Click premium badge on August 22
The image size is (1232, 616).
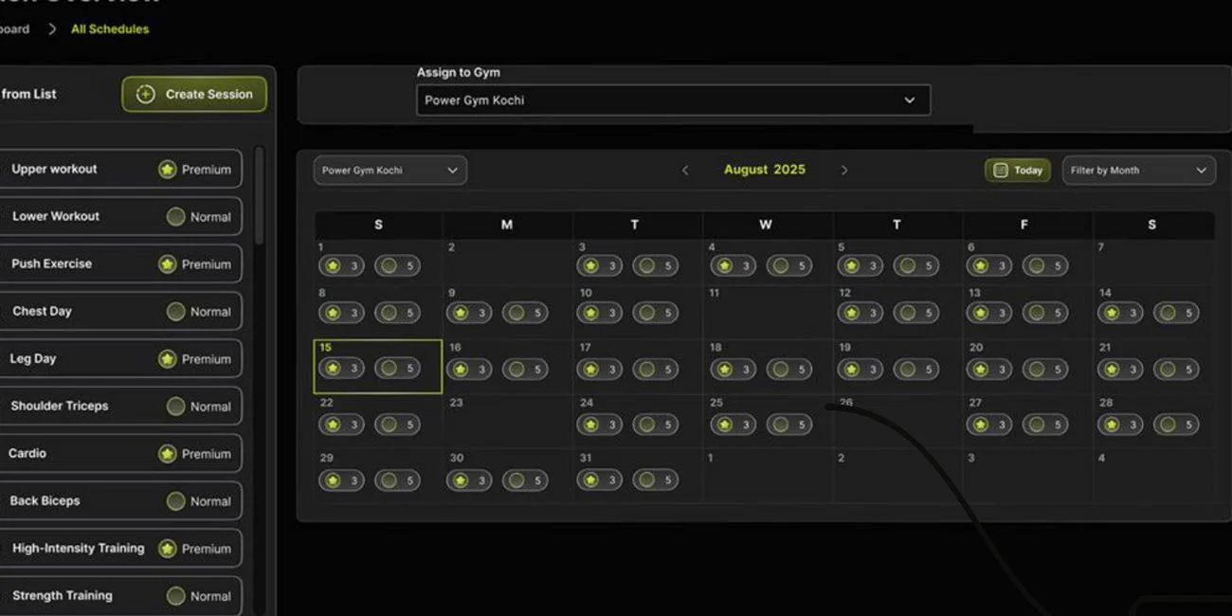click(x=341, y=425)
